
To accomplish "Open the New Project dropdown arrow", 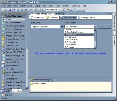I will click(7, 10).
